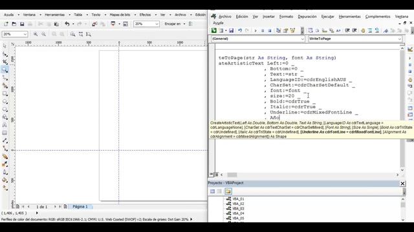Open the Depuración menu in VBA editor
The height and width of the screenshot is (232, 414).
307,17
